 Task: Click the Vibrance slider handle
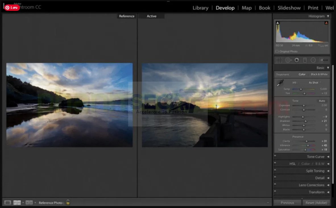pos(308,145)
